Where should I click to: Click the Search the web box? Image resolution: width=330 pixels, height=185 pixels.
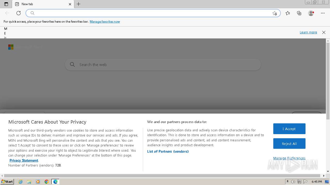pyautogui.click(x=163, y=65)
